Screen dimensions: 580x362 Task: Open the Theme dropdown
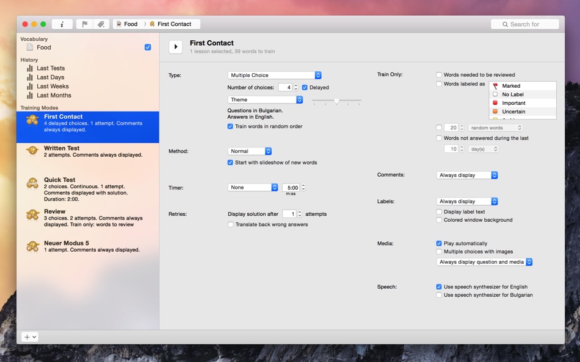click(x=265, y=99)
